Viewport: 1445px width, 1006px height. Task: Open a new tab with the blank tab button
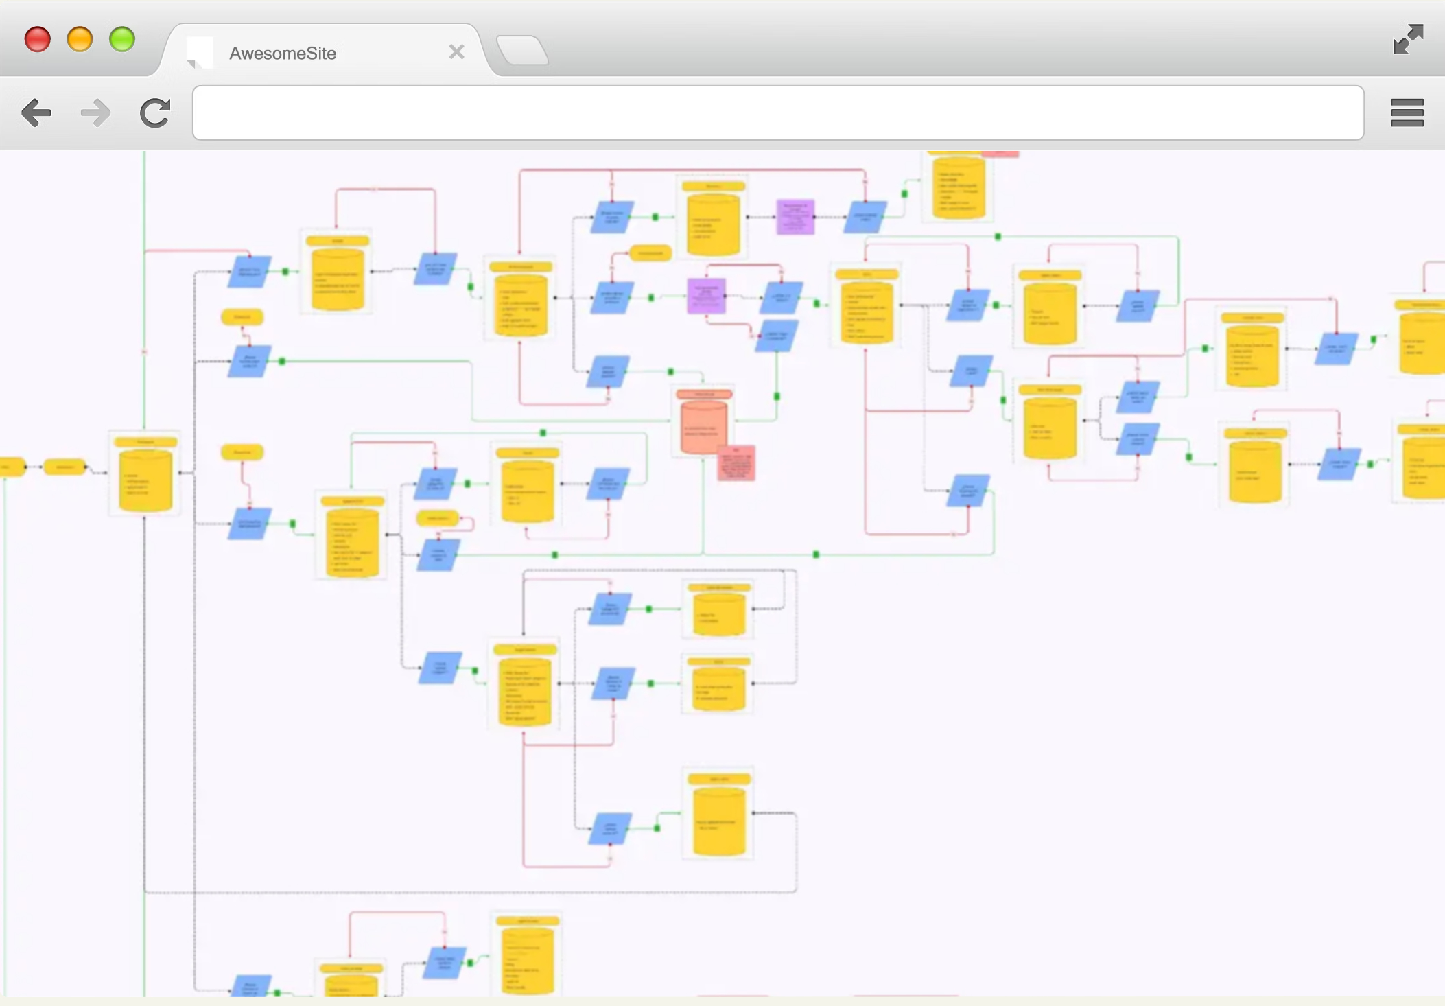pos(522,51)
